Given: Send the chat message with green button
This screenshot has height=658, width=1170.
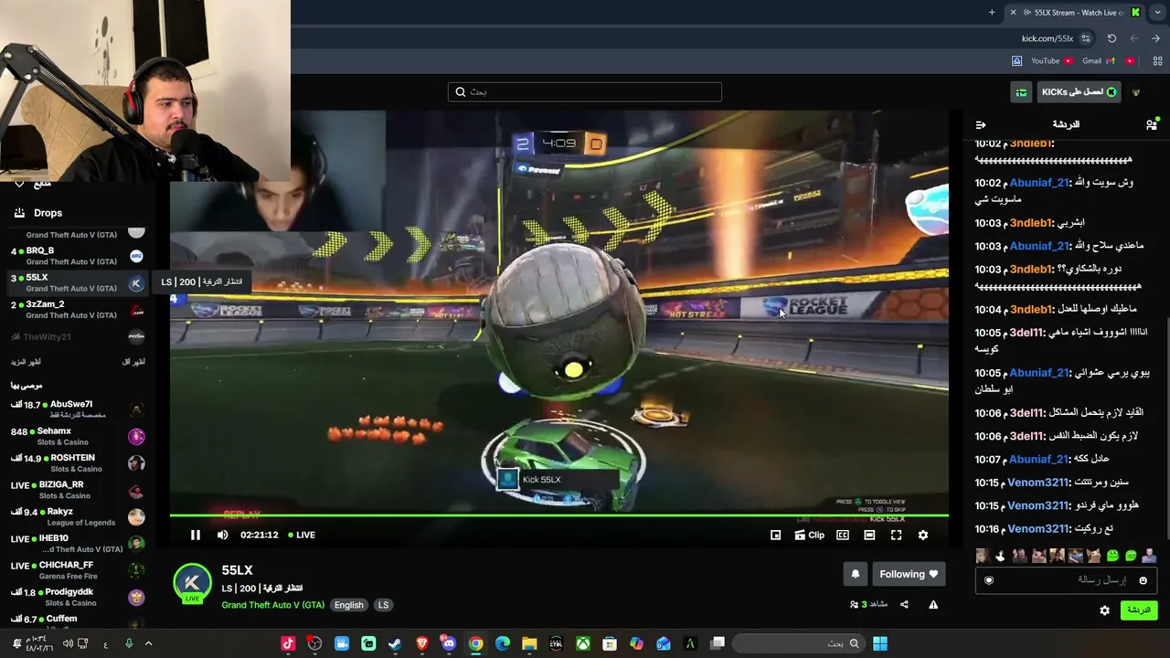Looking at the screenshot, I should click(x=1139, y=610).
